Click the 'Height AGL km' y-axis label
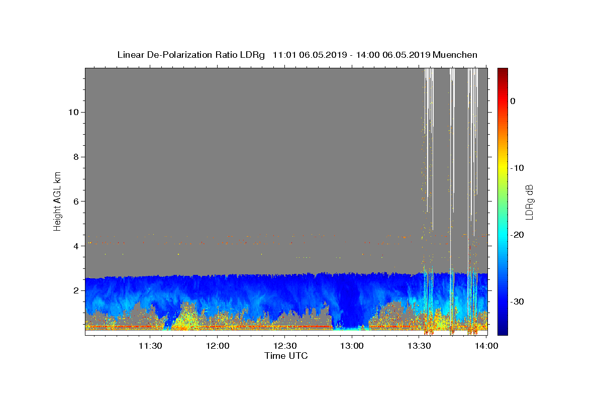The height and width of the screenshot is (402, 603). coord(57,201)
